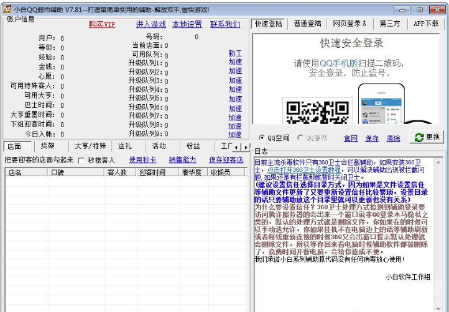Open 点击打开360卫士设置教程 link in log
The width and height of the screenshot is (449, 312).
304,170
